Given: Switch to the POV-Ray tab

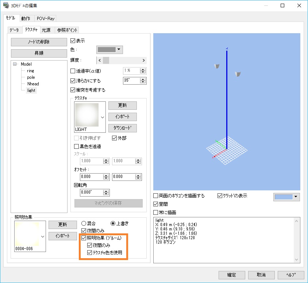Looking at the screenshot, I should tap(46, 19).
